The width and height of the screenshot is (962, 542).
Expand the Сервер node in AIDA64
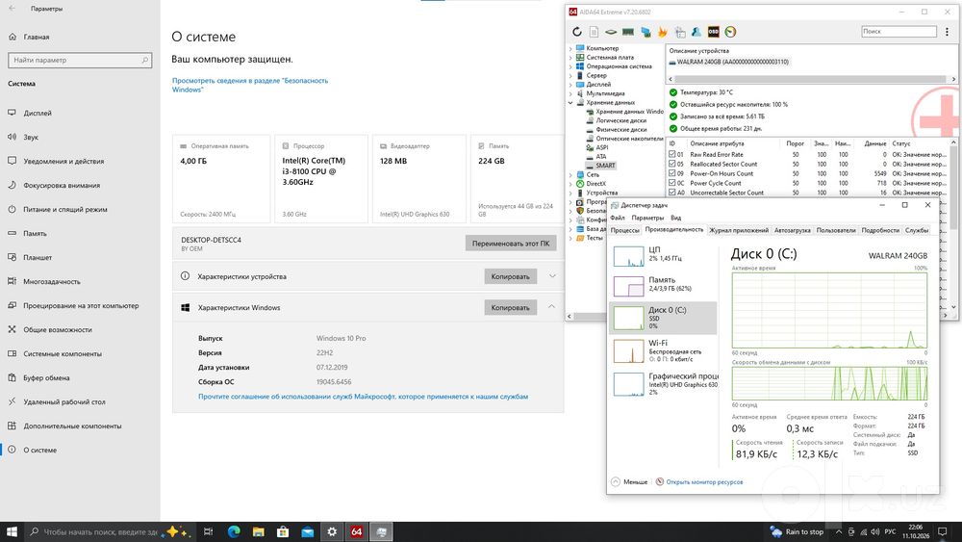570,75
